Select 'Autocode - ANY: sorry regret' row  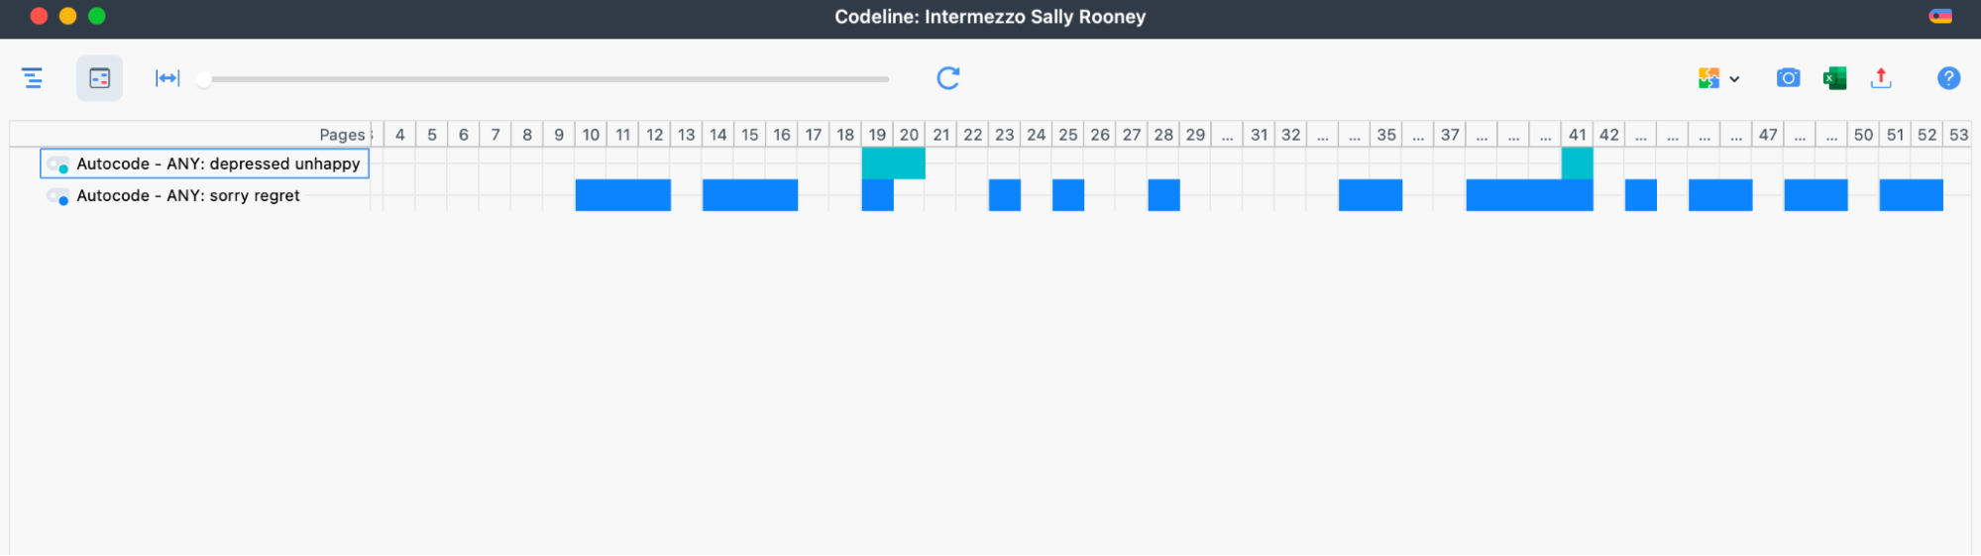tap(188, 195)
